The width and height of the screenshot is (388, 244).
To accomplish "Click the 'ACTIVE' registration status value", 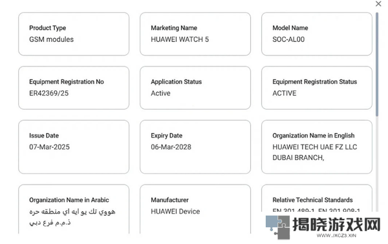I will (285, 93).
